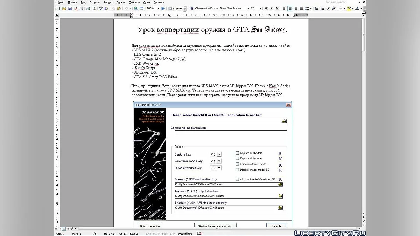
Task: Click the Permission icon in the toolbar
Action: click(x=76, y=8)
